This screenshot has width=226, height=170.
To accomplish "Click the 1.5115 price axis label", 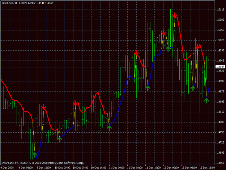I will pos(220,10).
